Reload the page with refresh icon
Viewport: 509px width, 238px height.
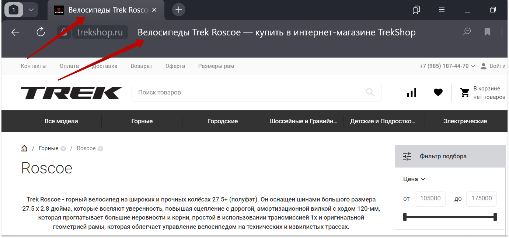click(x=41, y=32)
